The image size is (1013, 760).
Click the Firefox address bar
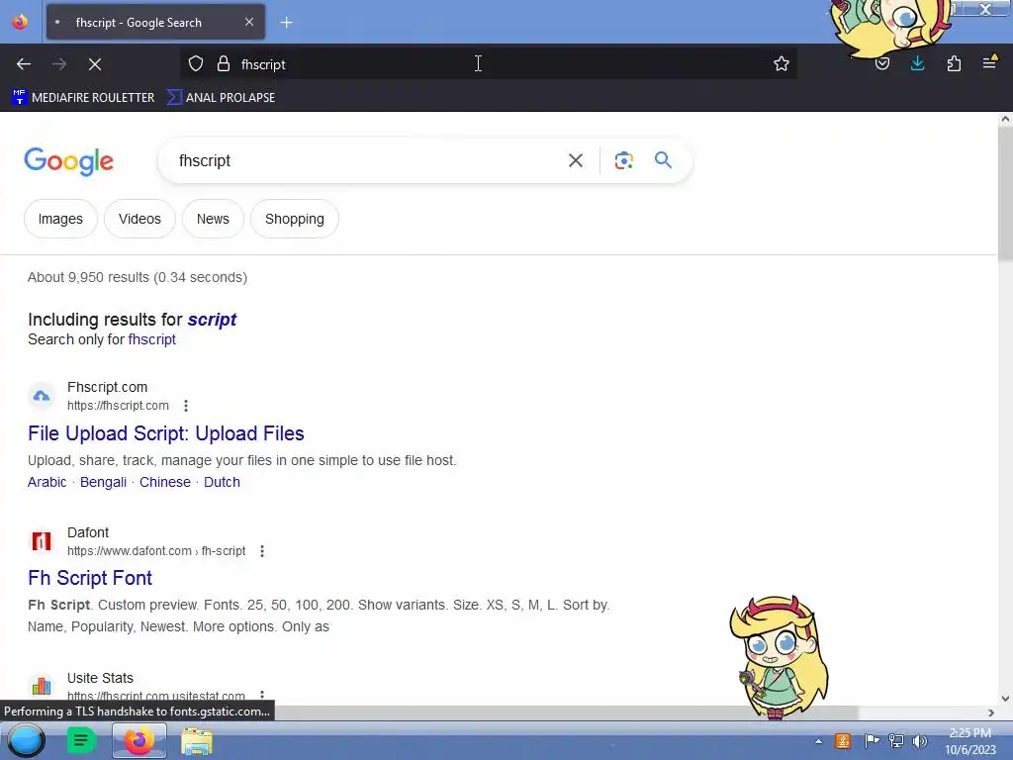coord(488,64)
